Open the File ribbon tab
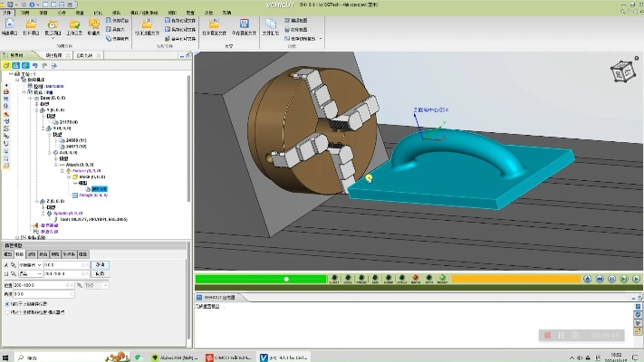Viewport: 644px width, 362px height. click(8, 13)
